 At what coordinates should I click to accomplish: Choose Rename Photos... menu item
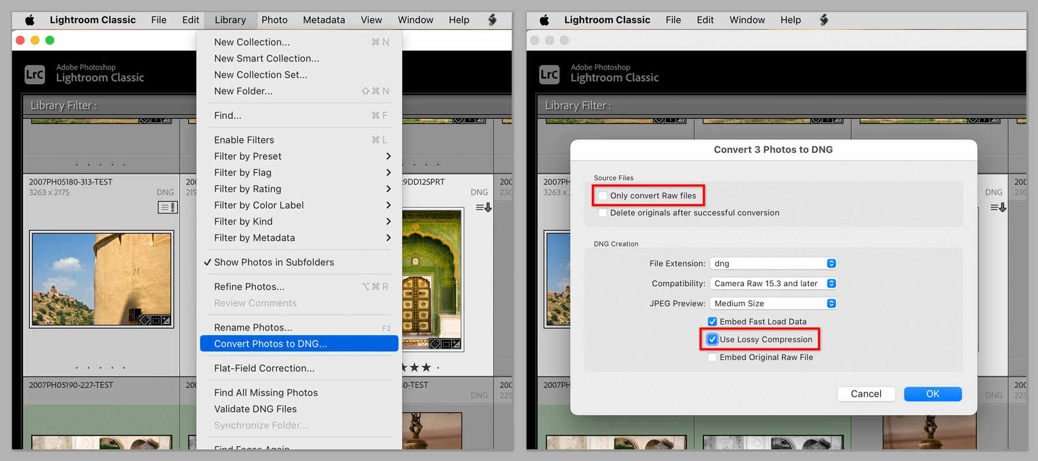[299, 328]
